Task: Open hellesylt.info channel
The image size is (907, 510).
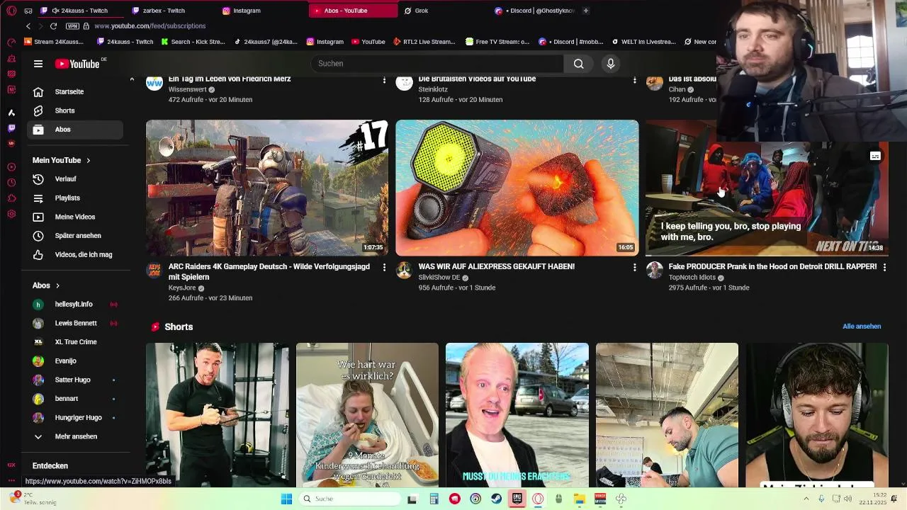Action: click(75, 304)
